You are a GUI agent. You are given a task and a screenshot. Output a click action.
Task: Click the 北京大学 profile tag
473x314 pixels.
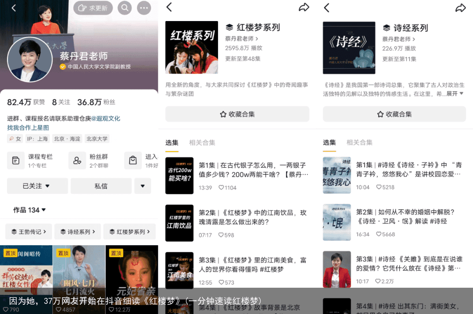click(97, 139)
